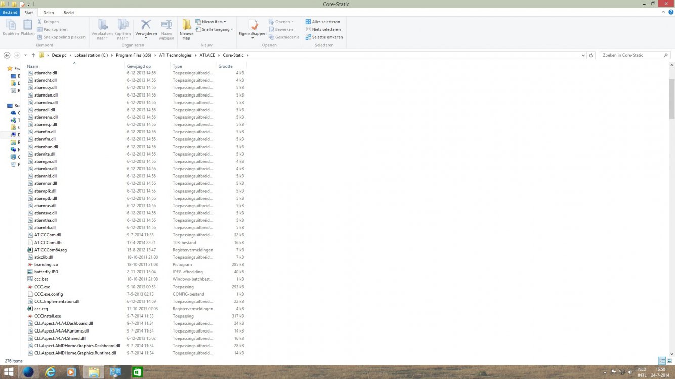
Task: Click the Verwijderen delete icon
Action: [x=146, y=25]
